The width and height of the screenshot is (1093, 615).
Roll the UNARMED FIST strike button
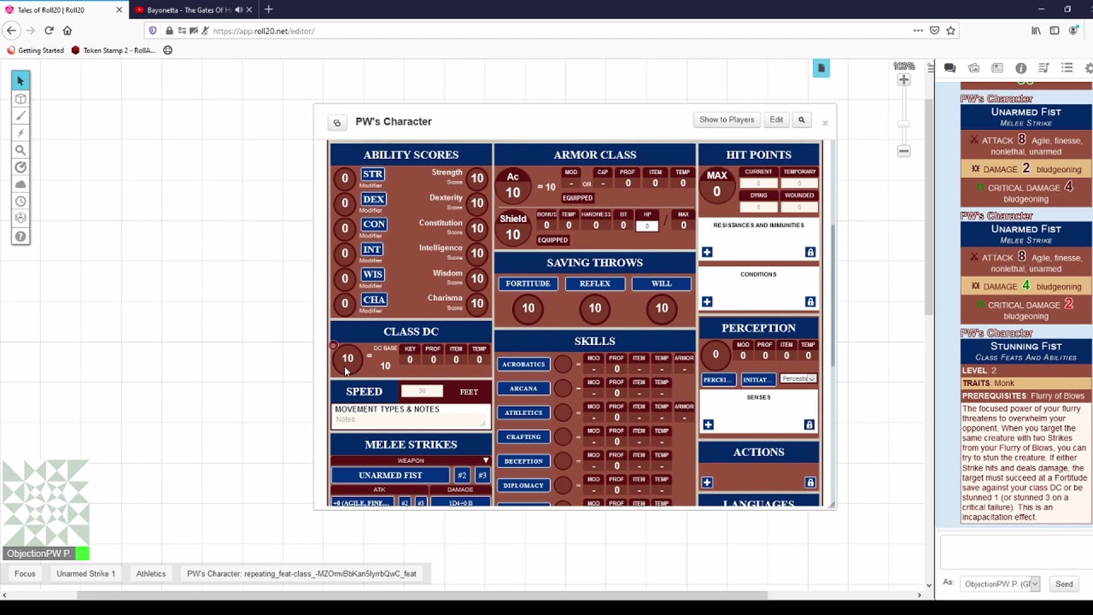pyautogui.click(x=390, y=475)
